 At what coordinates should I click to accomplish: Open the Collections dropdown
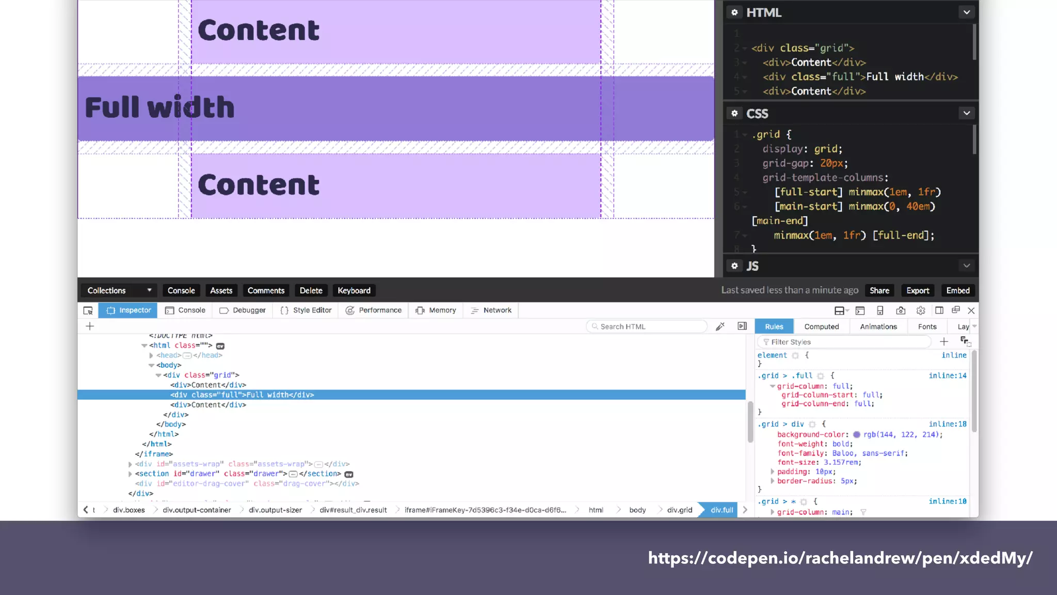click(x=119, y=290)
